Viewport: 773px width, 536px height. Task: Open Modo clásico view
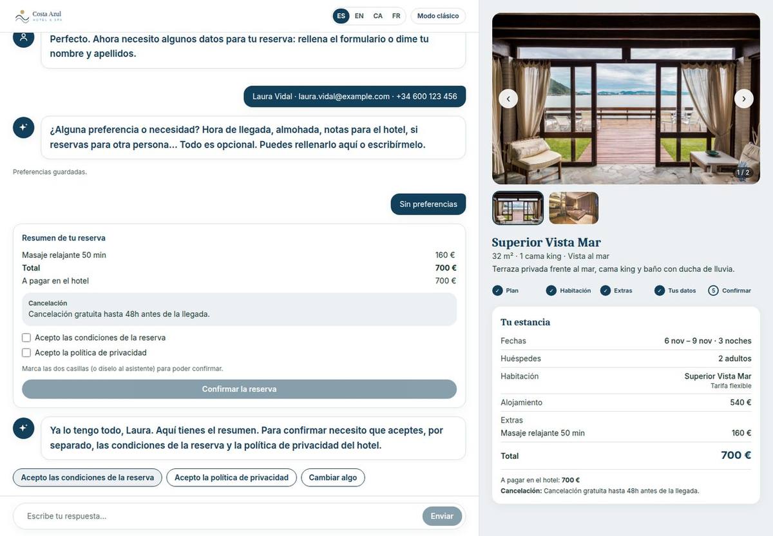(x=438, y=16)
